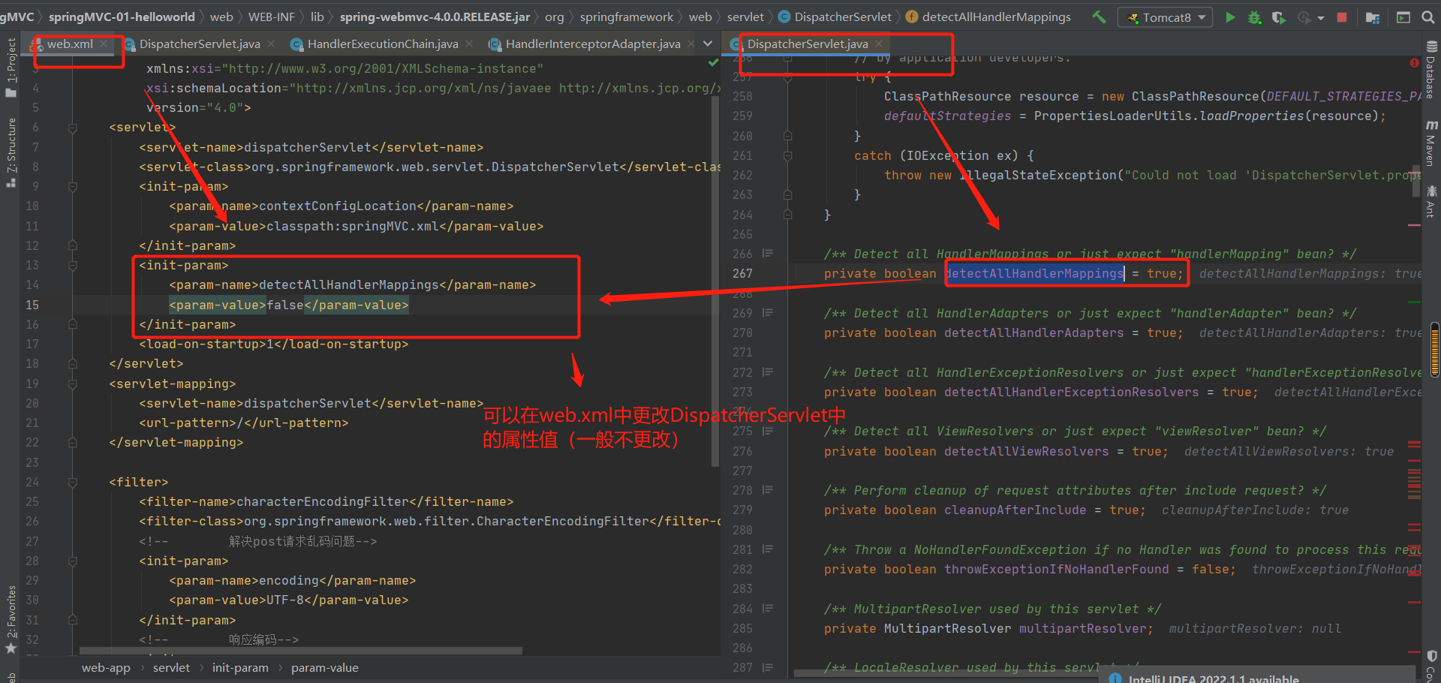This screenshot has width=1441, height=683.
Task: Click the web-app XML breadcrumb at bottom
Action: (106, 668)
